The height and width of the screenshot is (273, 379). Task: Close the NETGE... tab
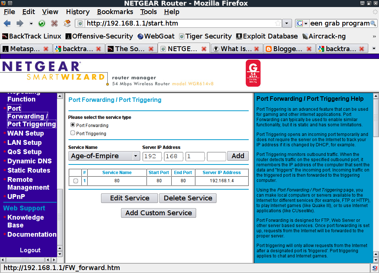[x=204, y=49]
